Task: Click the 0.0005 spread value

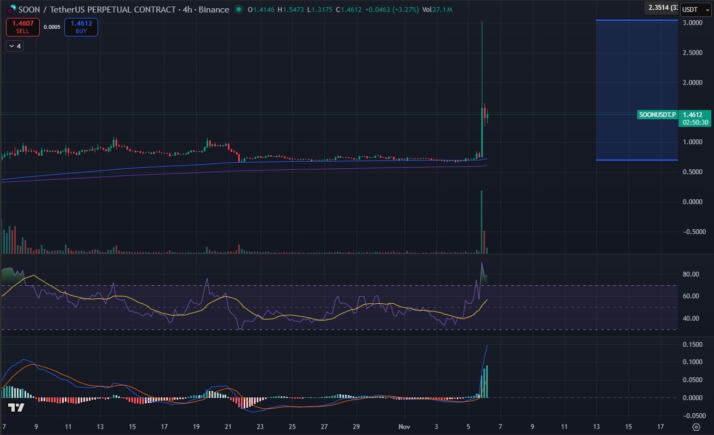Action: point(52,27)
